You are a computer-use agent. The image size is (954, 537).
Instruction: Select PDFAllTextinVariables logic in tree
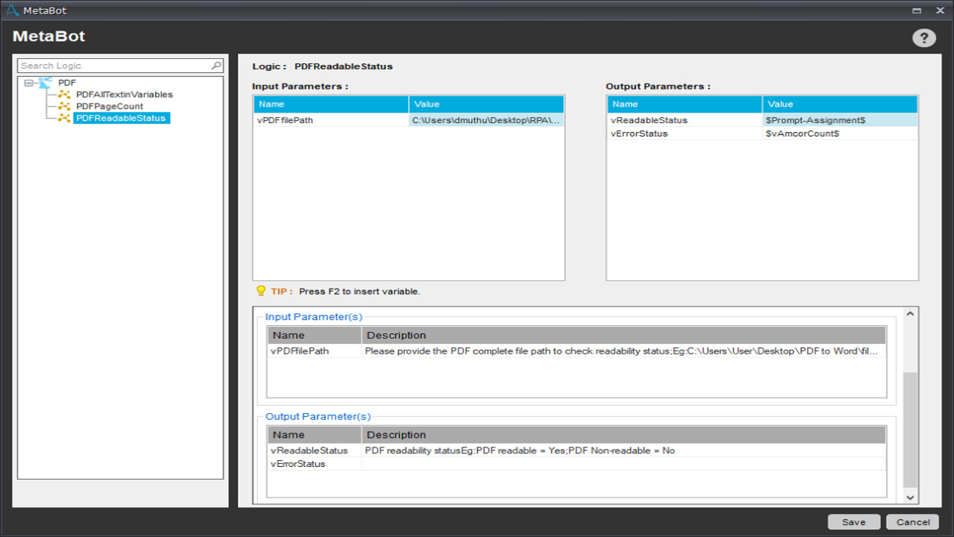(x=124, y=95)
